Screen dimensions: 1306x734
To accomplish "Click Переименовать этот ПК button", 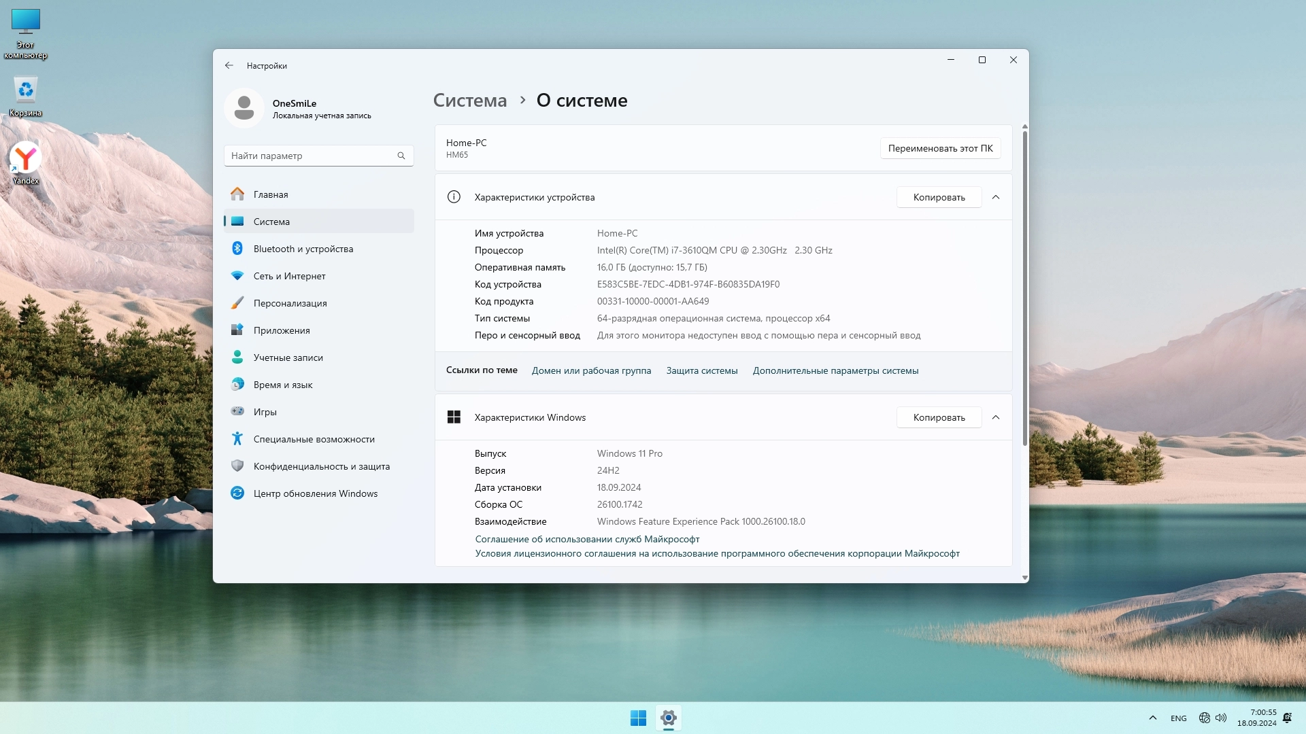I will click(x=940, y=148).
